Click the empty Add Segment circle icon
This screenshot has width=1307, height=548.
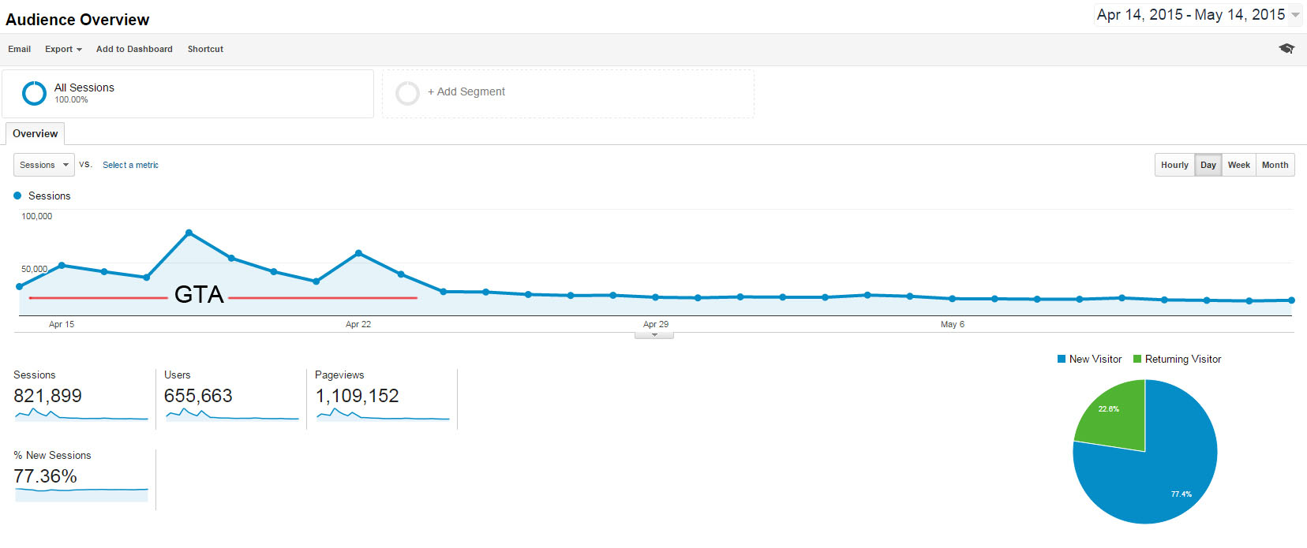(407, 93)
